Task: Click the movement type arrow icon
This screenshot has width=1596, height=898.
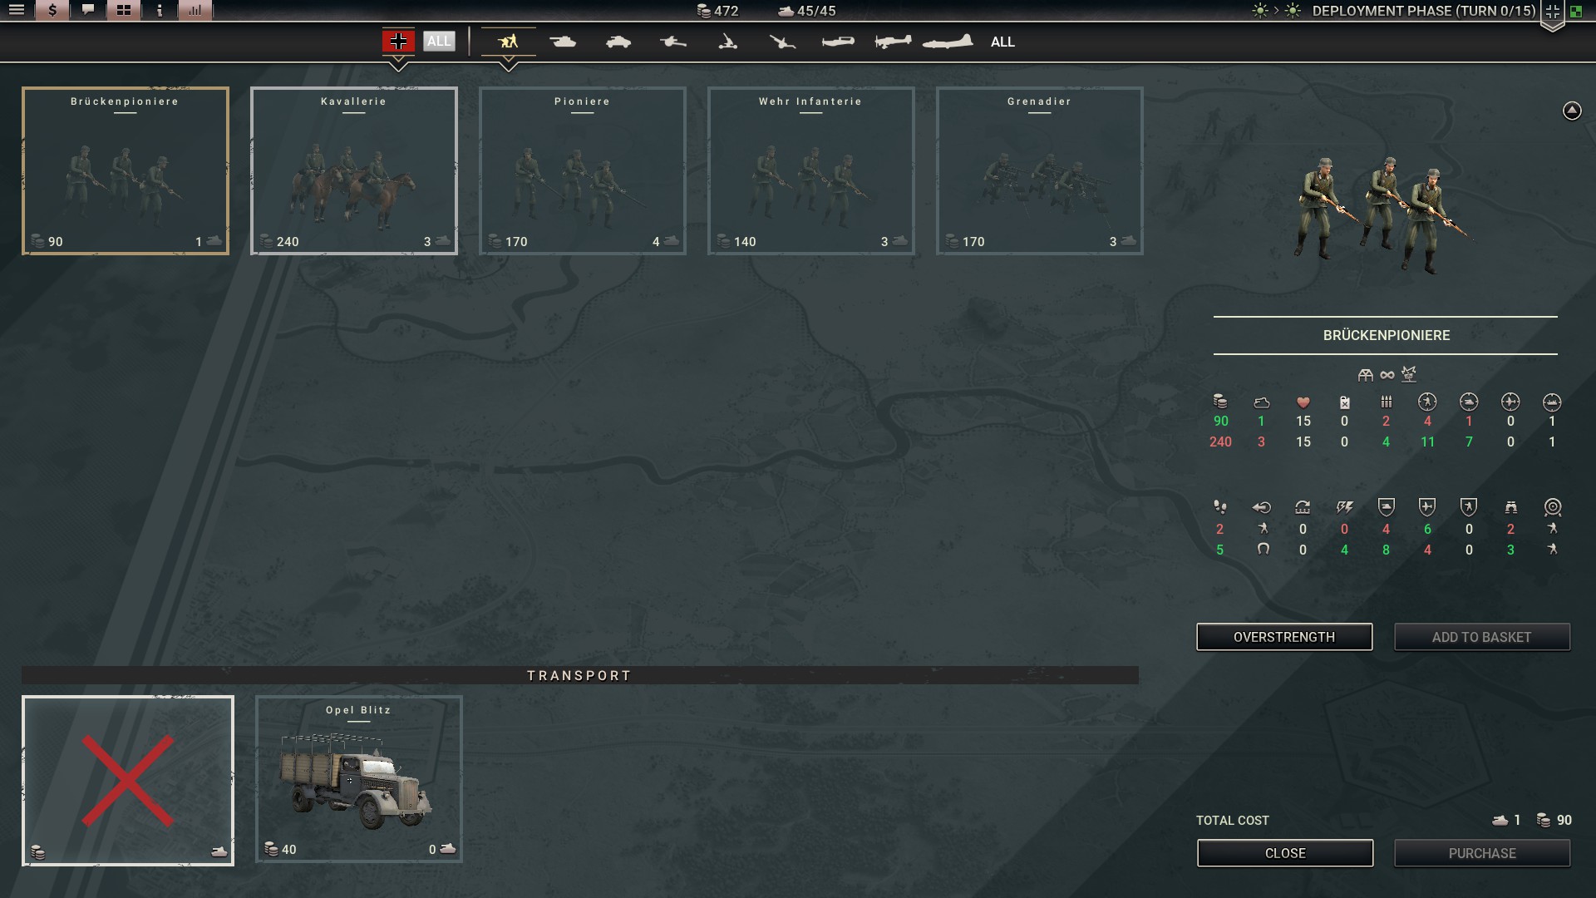Action: [1262, 507]
